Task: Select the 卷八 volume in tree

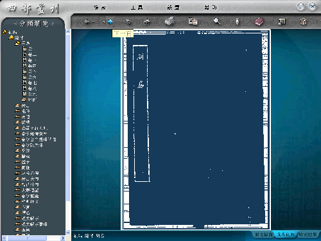Action: tap(30, 89)
